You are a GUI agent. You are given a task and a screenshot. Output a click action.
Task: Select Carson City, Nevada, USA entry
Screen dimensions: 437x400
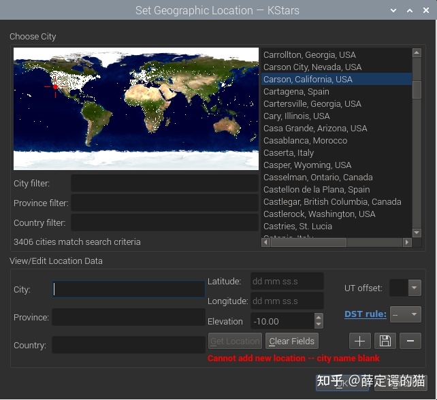(312, 67)
